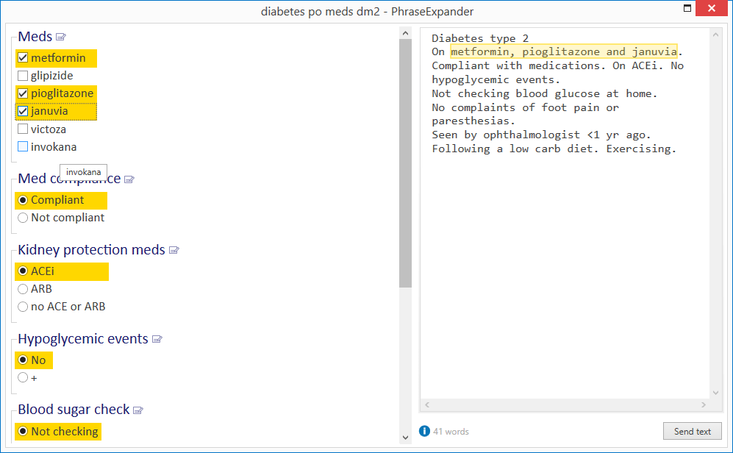
Task: Click the Kidney protection meds heading
Action: (x=91, y=249)
